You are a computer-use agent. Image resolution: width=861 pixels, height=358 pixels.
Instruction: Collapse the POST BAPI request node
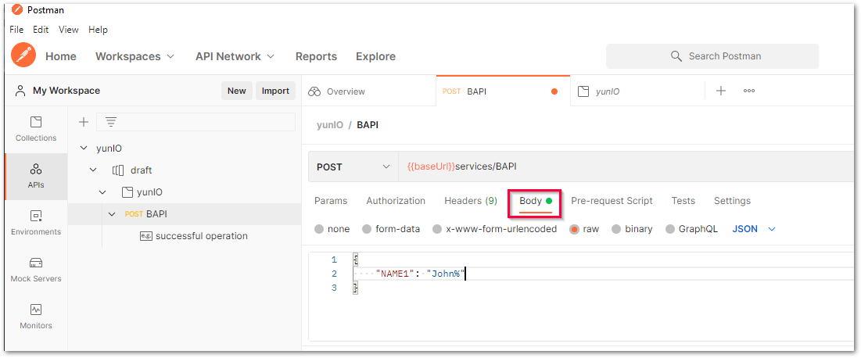coord(112,214)
